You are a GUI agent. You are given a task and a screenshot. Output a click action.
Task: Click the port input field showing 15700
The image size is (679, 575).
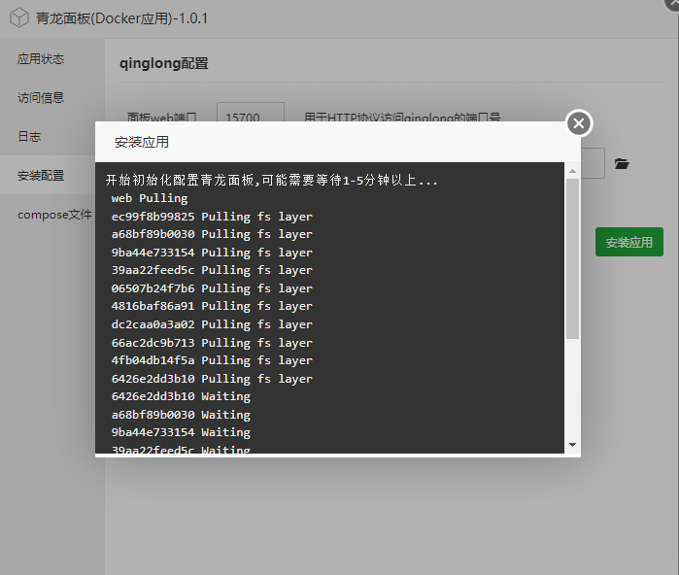[251, 112]
